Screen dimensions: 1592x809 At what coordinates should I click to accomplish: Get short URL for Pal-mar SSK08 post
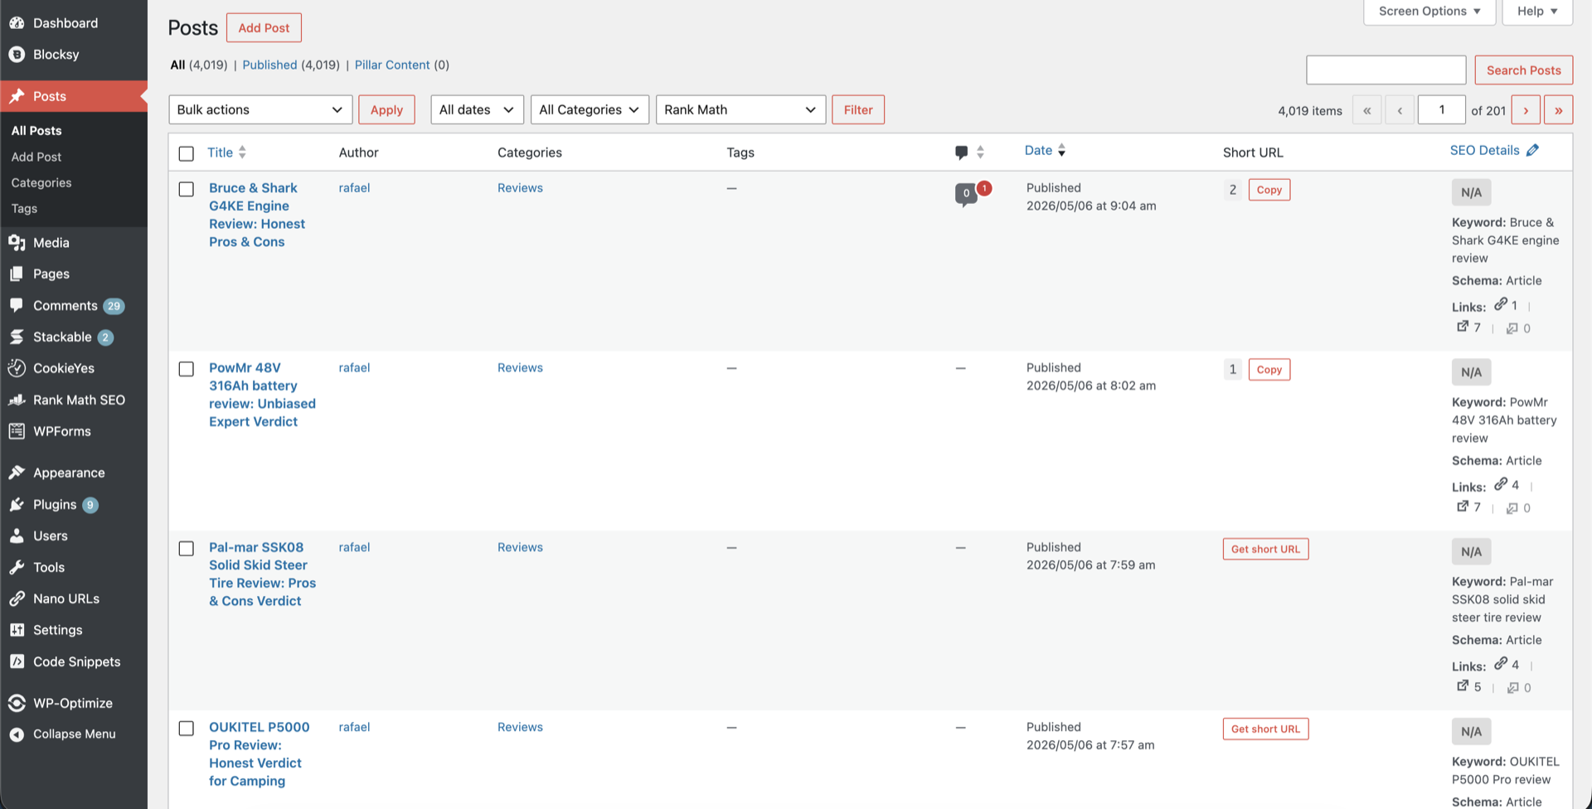[1265, 549]
